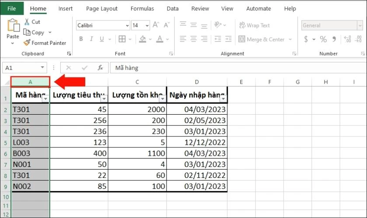Open Name Box dropdown arrow
The width and height of the screenshot is (367, 218).
[42, 68]
